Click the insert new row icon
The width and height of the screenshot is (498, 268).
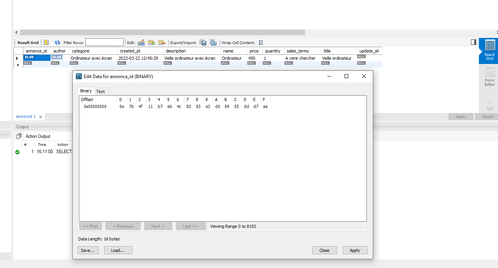click(x=151, y=42)
